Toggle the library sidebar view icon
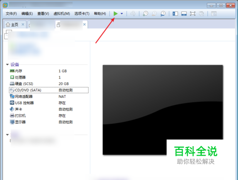The width and height of the screenshot is (238, 180). 175,14
